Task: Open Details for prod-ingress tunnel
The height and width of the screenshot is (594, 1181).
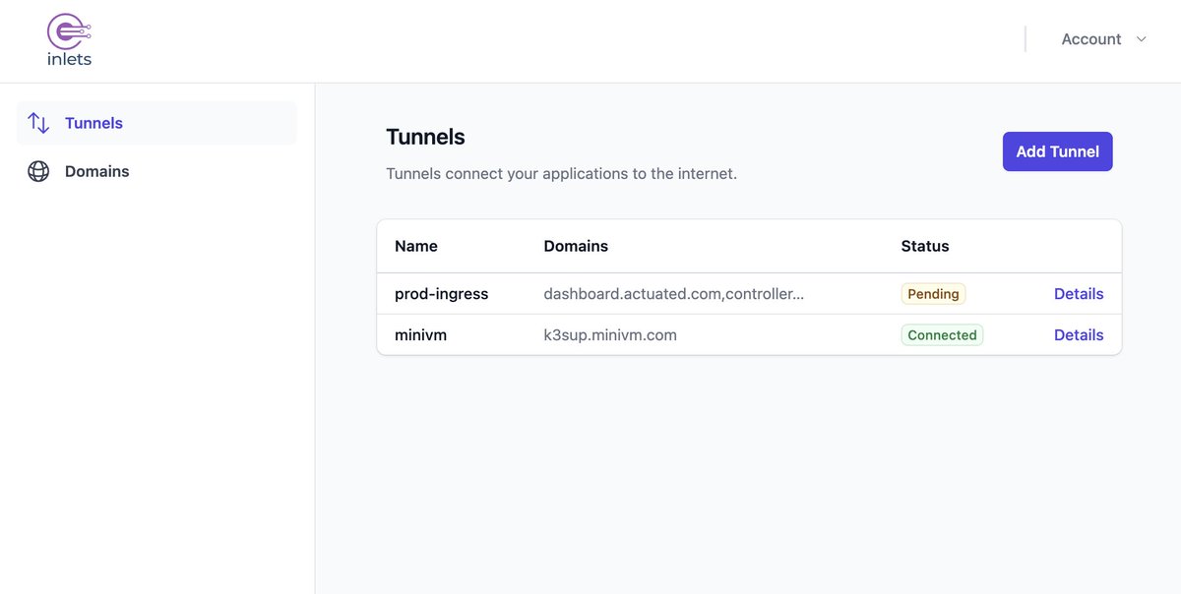Action: (x=1079, y=294)
